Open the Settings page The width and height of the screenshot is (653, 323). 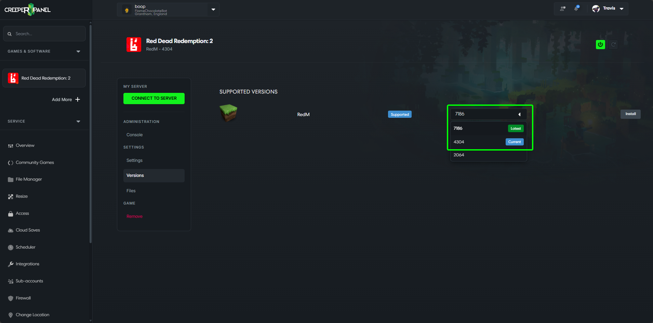[x=134, y=160]
